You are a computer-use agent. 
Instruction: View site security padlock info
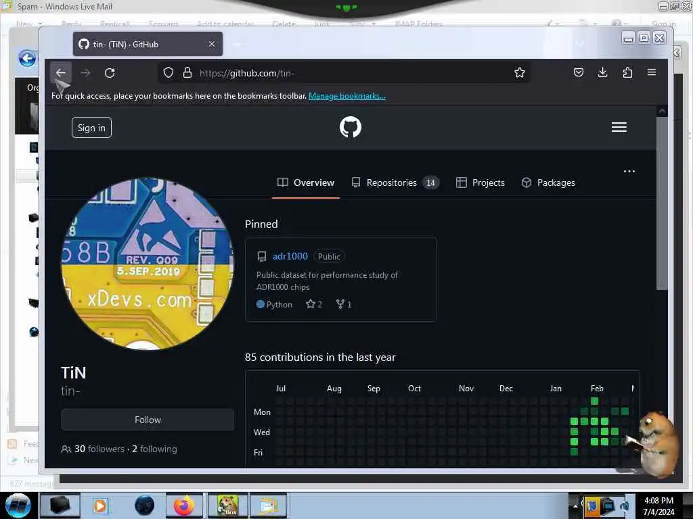tap(187, 73)
